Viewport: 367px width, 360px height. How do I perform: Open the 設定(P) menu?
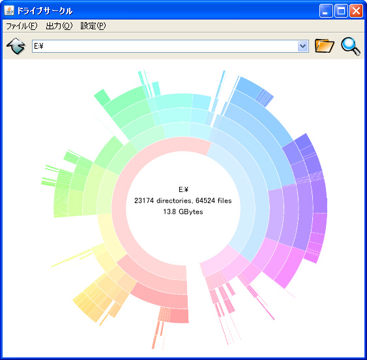coord(93,26)
